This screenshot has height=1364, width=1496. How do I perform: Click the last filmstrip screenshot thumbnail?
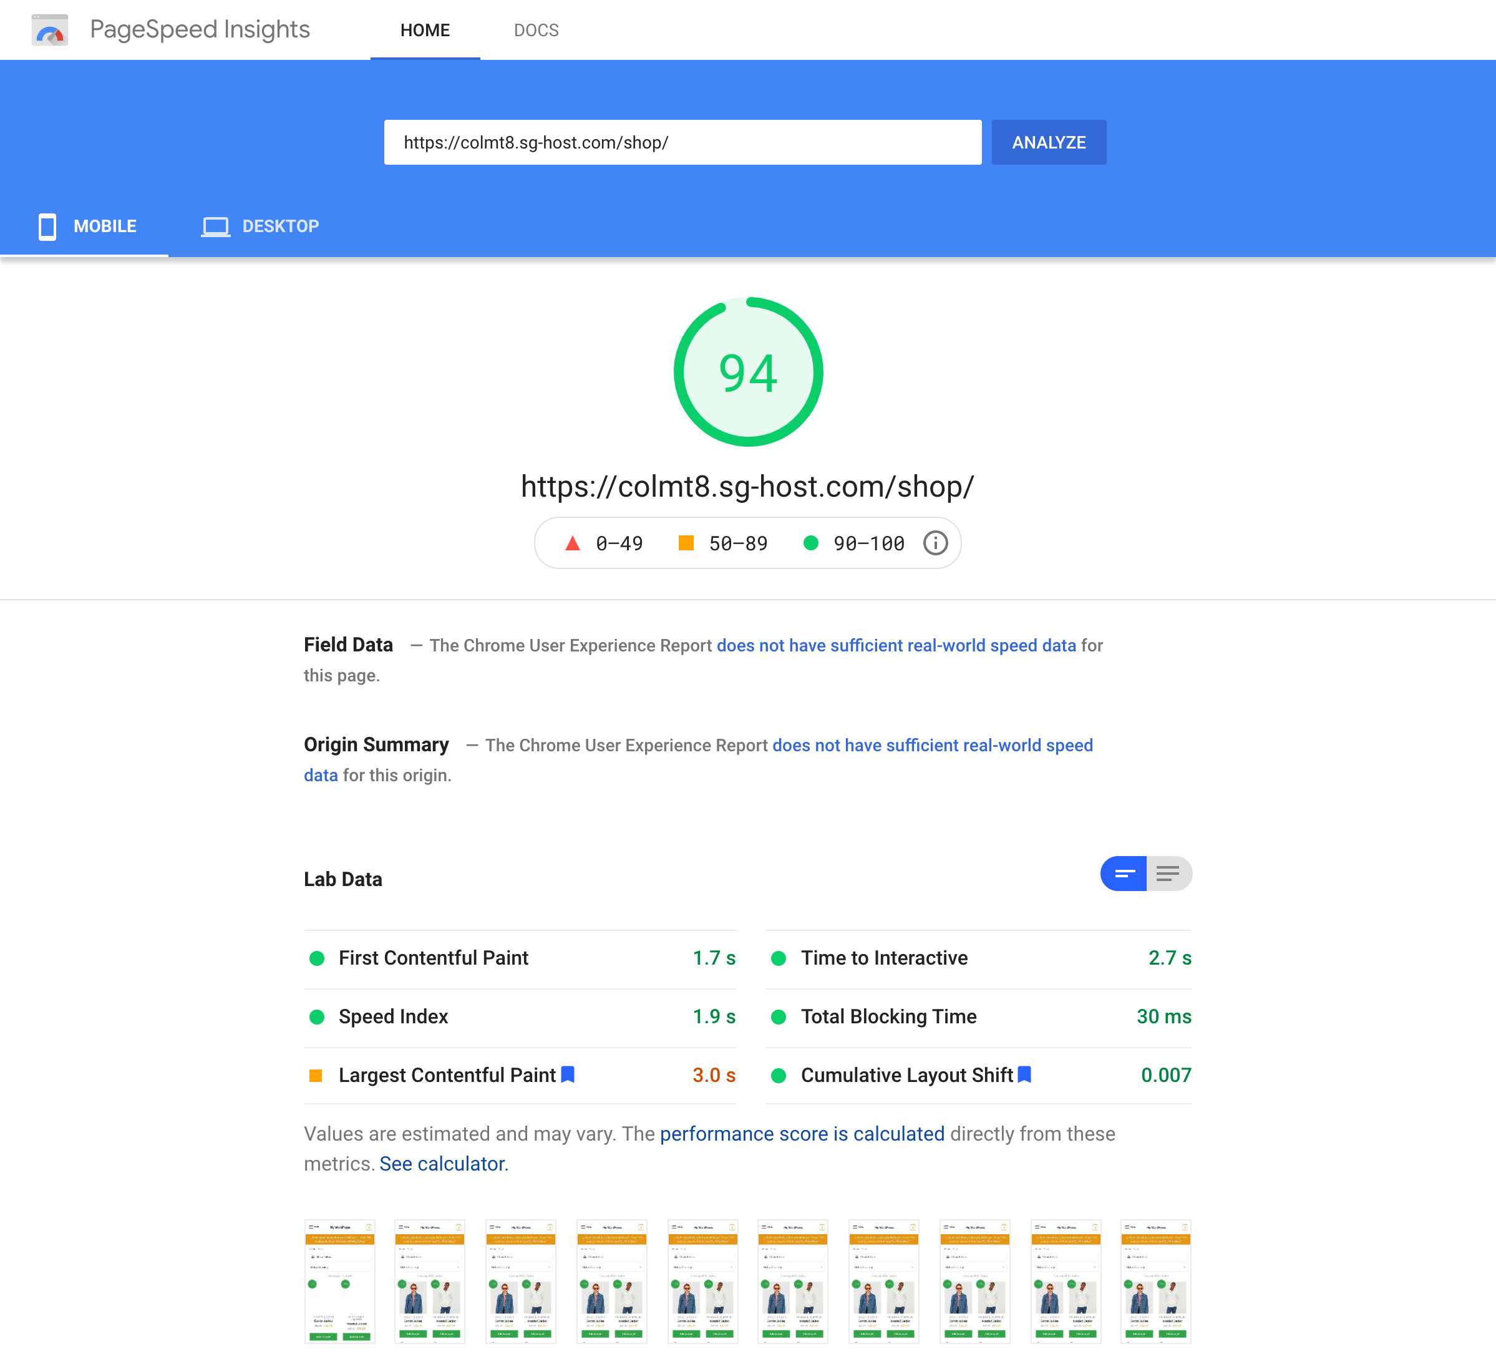[x=1155, y=1282]
